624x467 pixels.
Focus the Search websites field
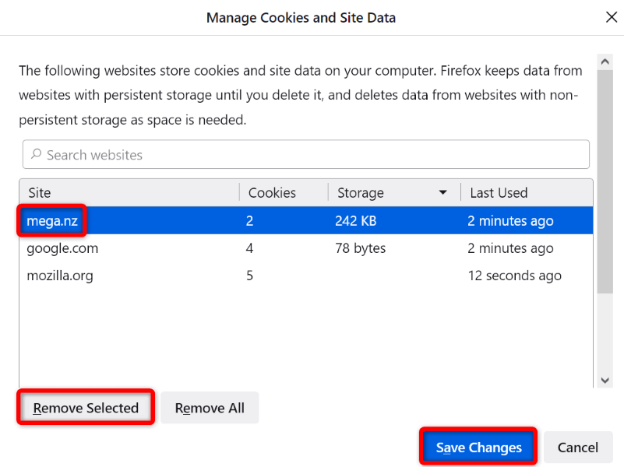pyautogui.click(x=312, y=155)
